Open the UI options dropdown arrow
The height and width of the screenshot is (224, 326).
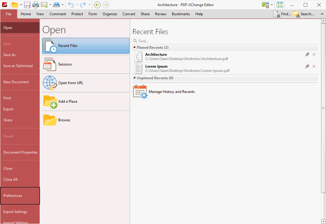point(272,5)
